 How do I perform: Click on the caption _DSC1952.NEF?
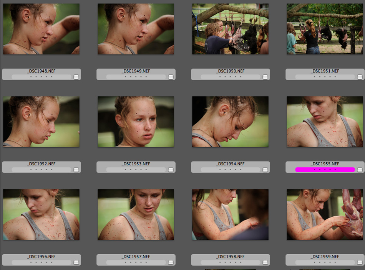41,164
